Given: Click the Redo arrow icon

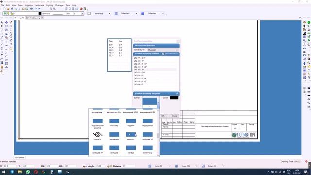Looking at the screenshot, I should click(39, 9).
